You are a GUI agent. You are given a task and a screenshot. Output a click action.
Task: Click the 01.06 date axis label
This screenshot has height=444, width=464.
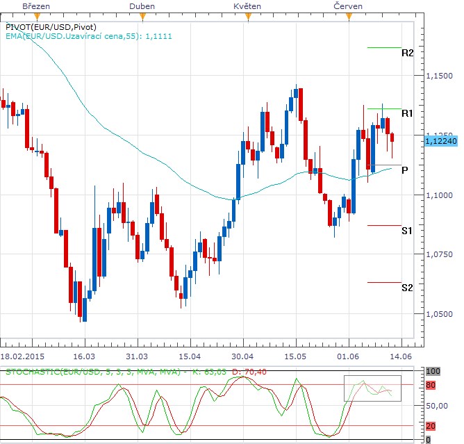pyautogui.click(x=348, y=356)
